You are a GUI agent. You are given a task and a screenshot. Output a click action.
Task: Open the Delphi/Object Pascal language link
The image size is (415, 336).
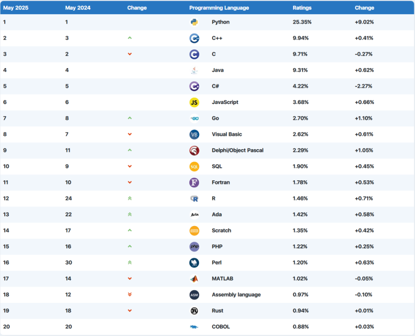click(237, 150)
